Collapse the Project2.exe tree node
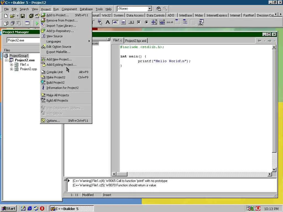 (6, 60)
